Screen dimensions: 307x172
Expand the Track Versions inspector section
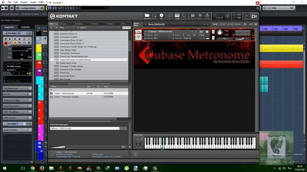tap(17, 88)
